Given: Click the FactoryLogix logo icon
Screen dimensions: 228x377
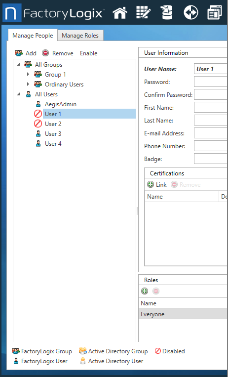Looking at the screenshot, I should (12, 13).
